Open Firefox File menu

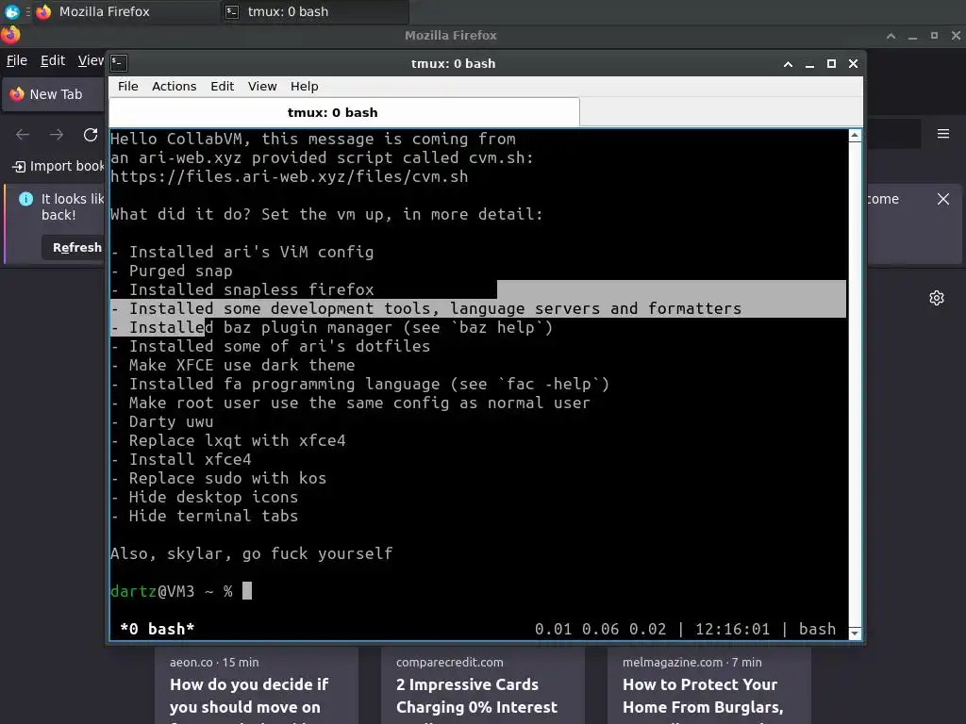[x=17, y=60]
